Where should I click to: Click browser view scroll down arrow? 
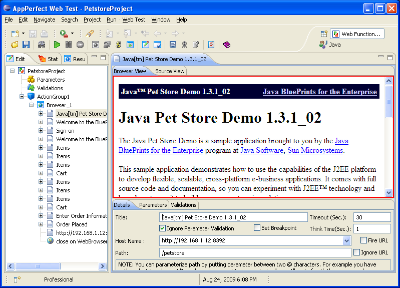pyautogui.click(x=388, y=192)
